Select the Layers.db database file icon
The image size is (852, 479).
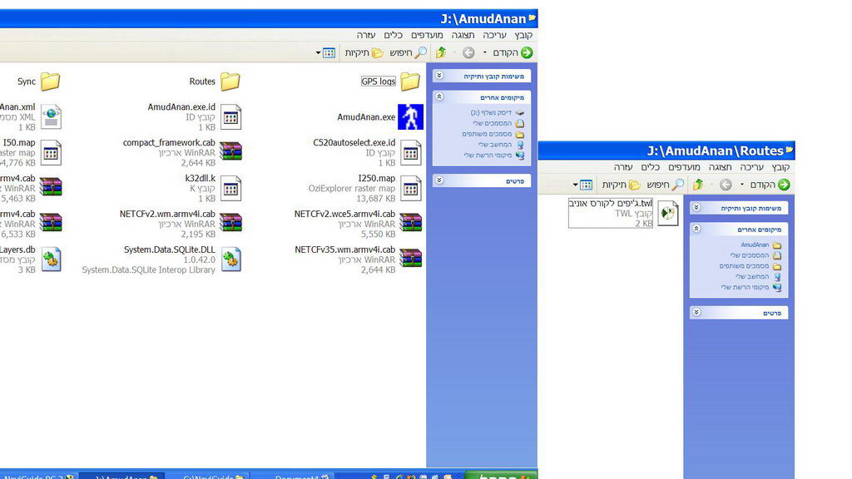pos(51,259)
